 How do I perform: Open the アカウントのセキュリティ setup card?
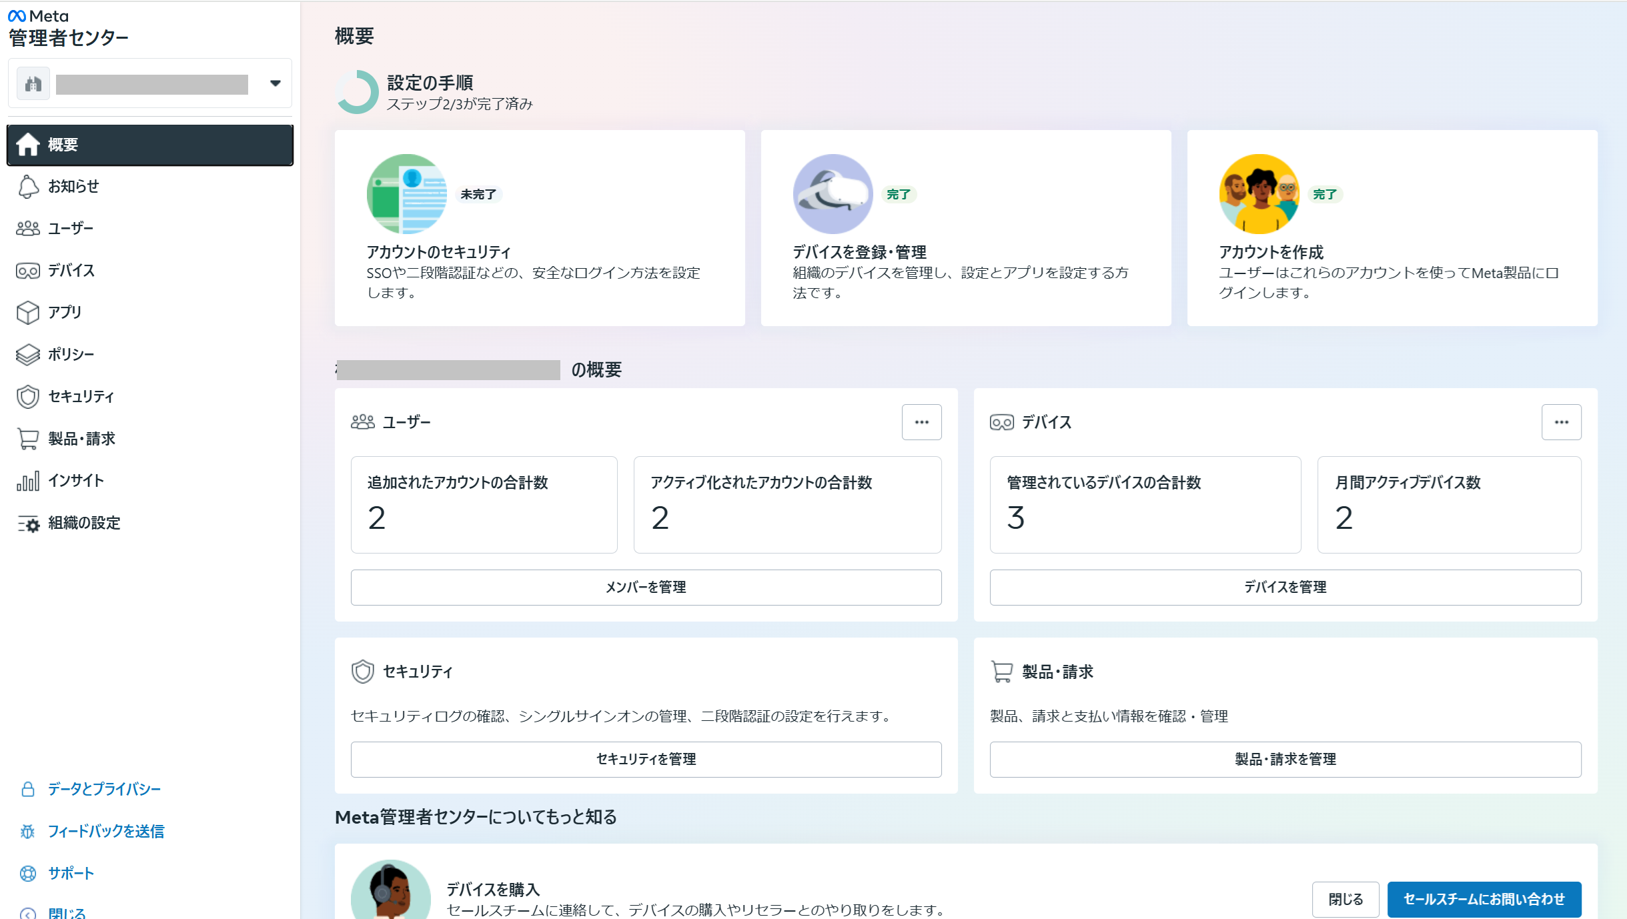coord(540,228)
